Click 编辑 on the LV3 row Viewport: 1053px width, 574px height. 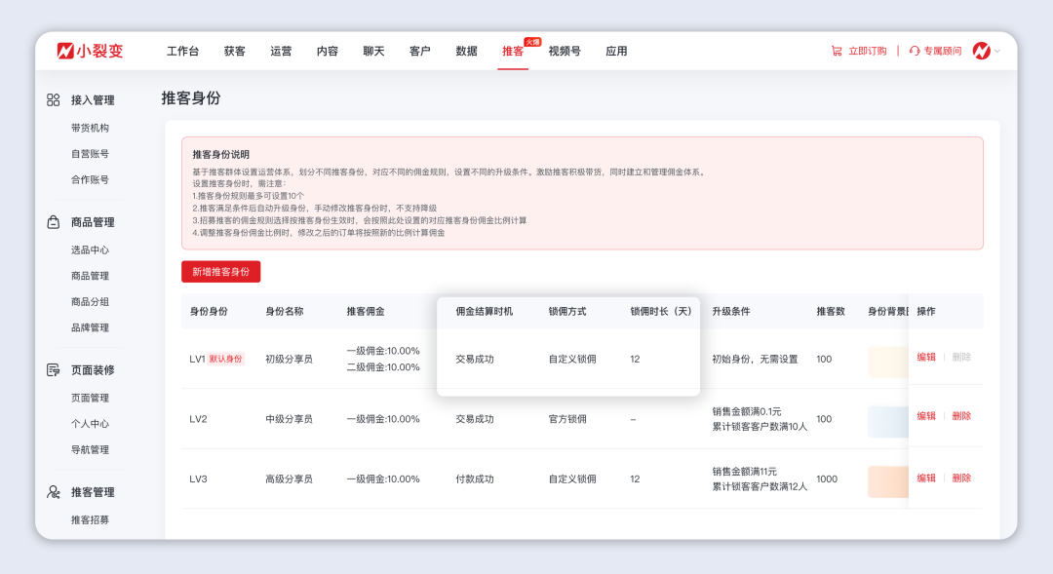tap(926, 478)
